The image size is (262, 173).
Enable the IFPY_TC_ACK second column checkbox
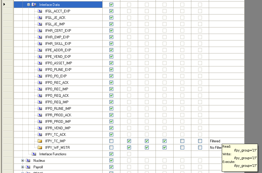pyautogui.click(x=129, y=134)
